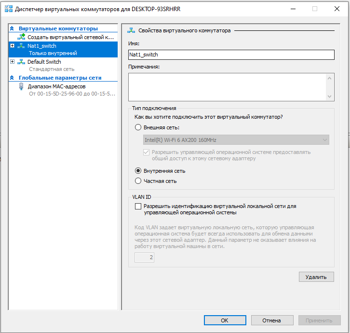Click the dialog title bar app icon
350x333 pixels.
tap(8, 9)
